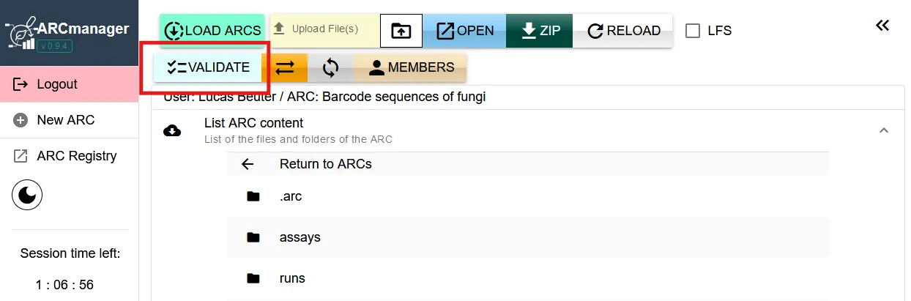Enable the LFS checkbox
Image resolution: width=911 pixels, height=301 pixels.
[692, 31]
